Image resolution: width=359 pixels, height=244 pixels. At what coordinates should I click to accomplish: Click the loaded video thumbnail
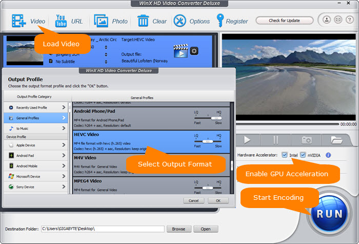pos(25,51)
